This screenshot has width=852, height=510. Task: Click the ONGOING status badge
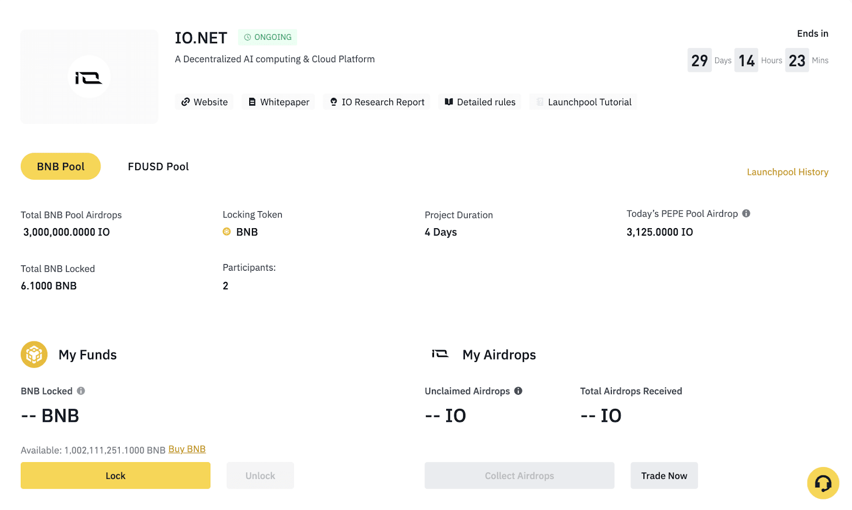(267, 37)
